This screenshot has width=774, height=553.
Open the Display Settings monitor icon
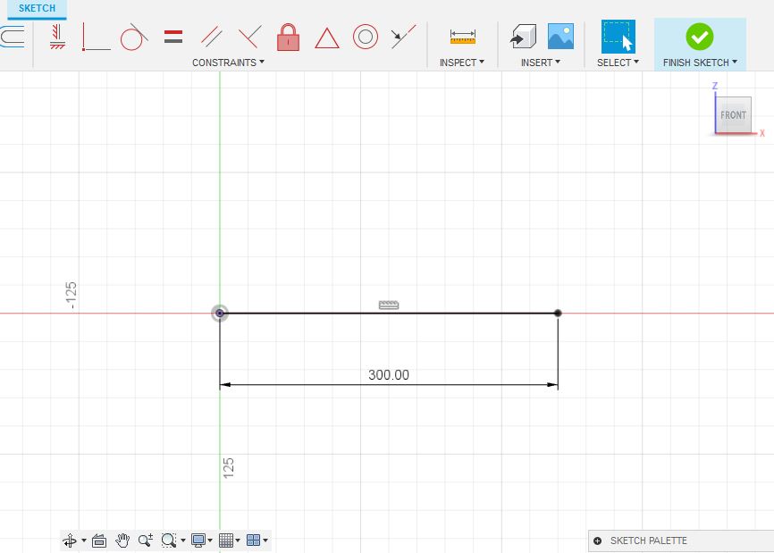coord(198,540)
